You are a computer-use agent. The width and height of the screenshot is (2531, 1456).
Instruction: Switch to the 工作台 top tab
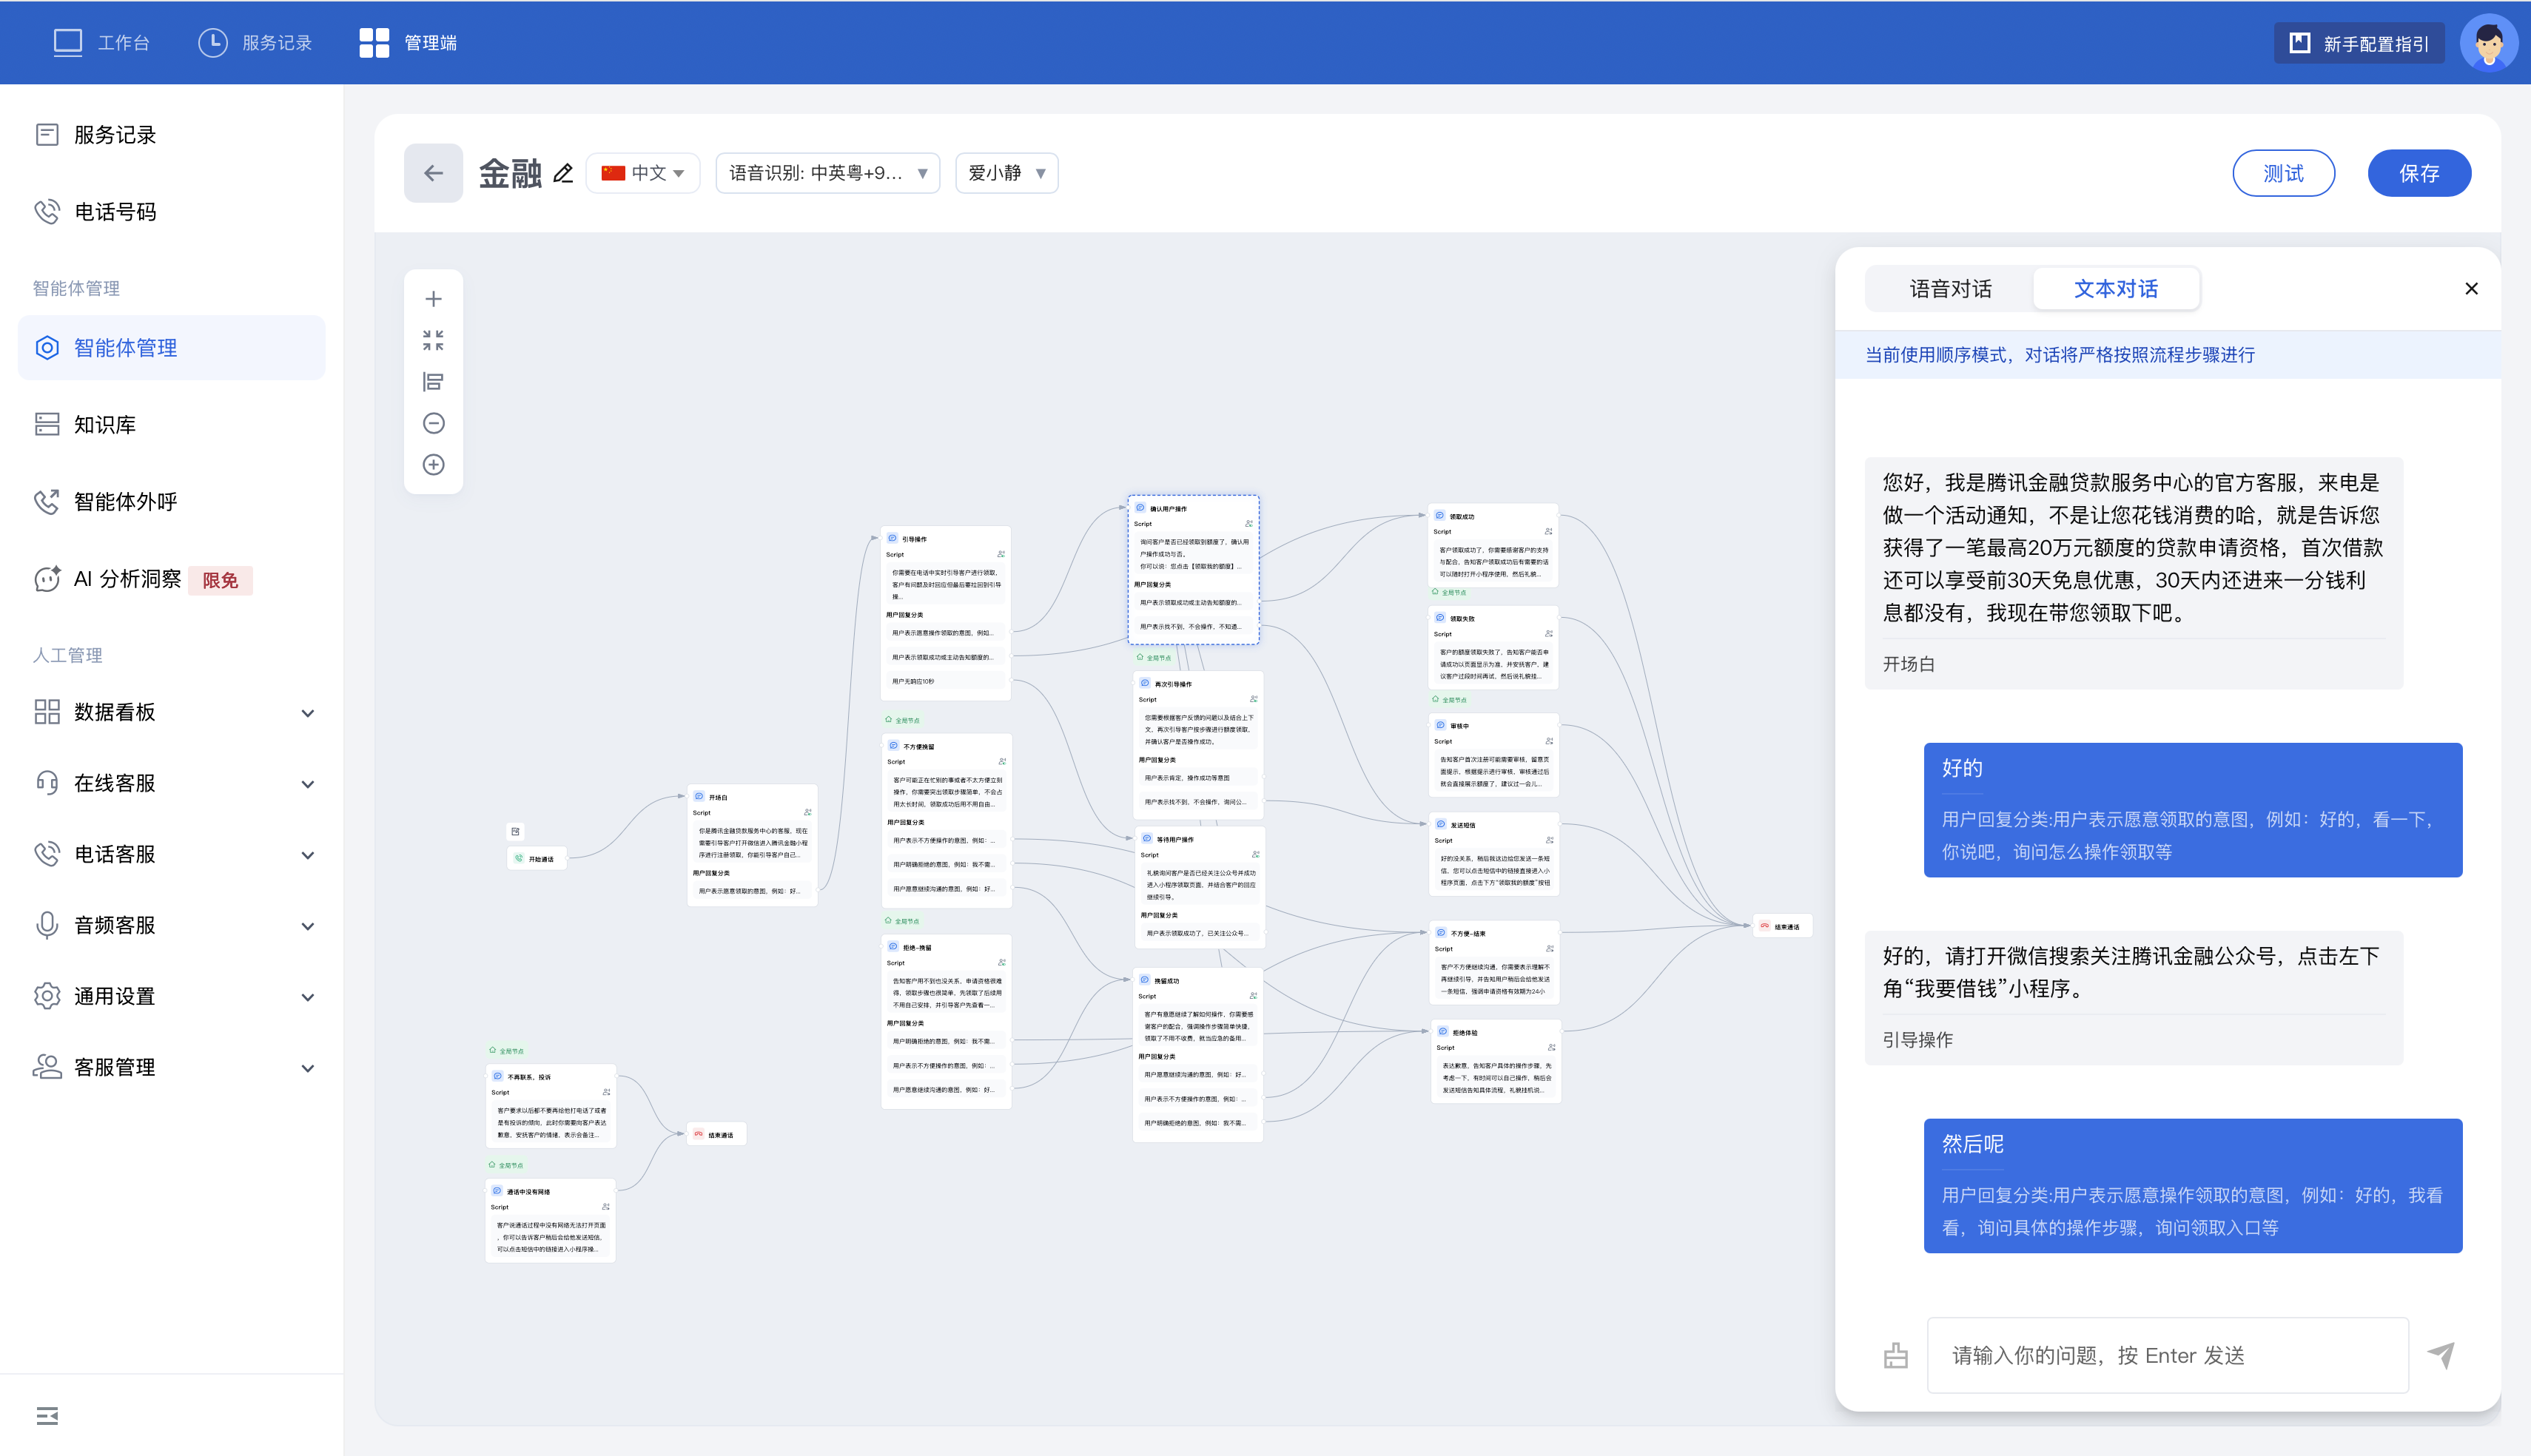pyautogui.click(x=101, y=43)
